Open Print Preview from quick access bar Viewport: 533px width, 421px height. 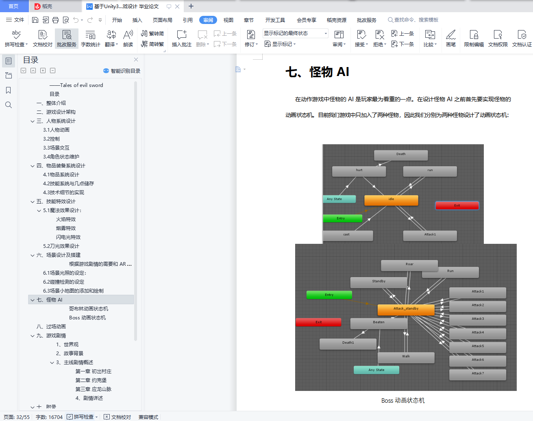pyautogui.click(x=65, y=20)
